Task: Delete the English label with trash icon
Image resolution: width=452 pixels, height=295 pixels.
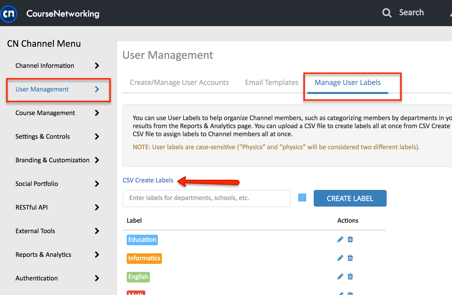Action: click(350, 276)
